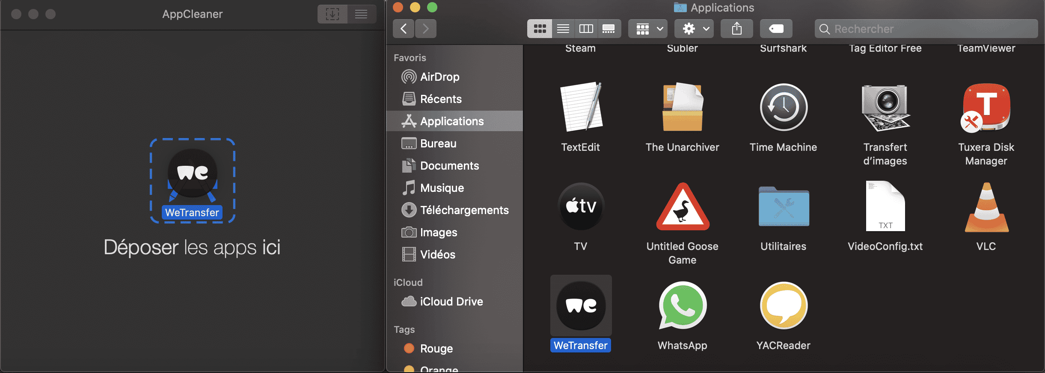The height and width of the screenshot is (373, 1045).
Task: Open Bureau in Finder sidebar
Action: pos(454,144)
